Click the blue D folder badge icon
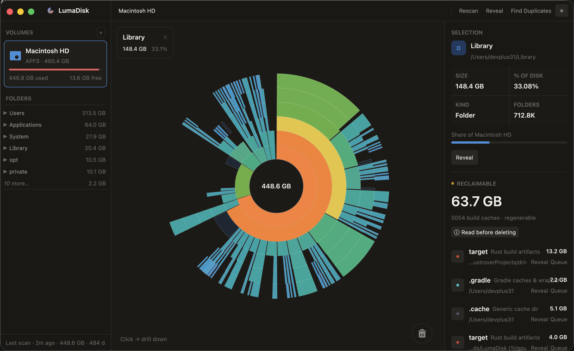Image resolution: width=574 pixels, height=351 pixels. (459, 48)
